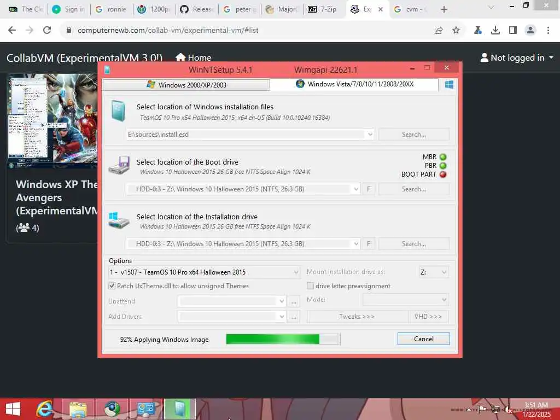Image resolution: width=560 pixels, height=420 pixels.
Task: Click Search button for Boot drive
Action: click(414, 189)
